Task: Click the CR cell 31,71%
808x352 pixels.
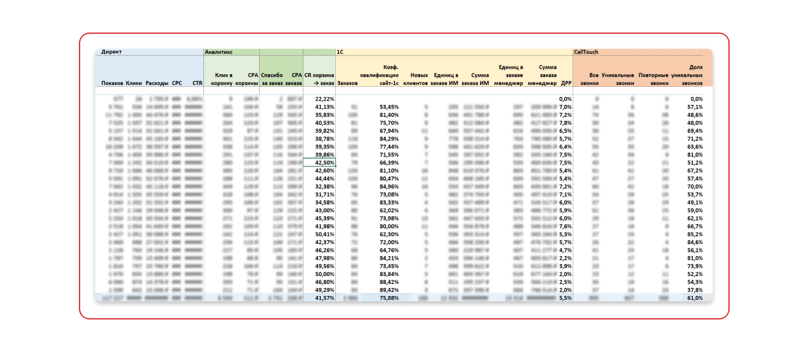Action: click(x=324, y=195)
